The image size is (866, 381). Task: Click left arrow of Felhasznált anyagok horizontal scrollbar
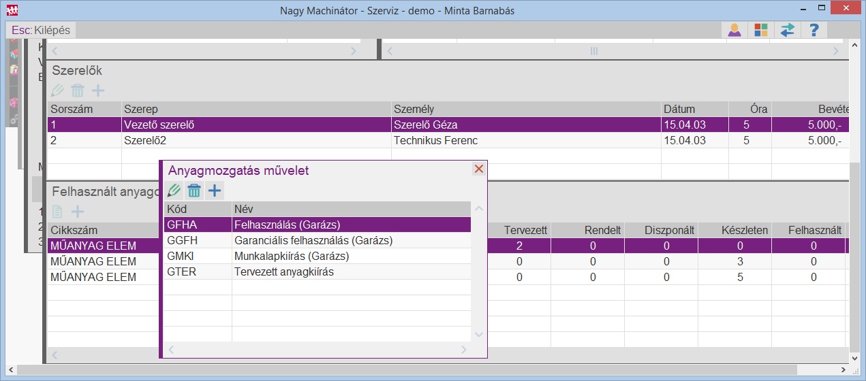click(x=55, y=356)
